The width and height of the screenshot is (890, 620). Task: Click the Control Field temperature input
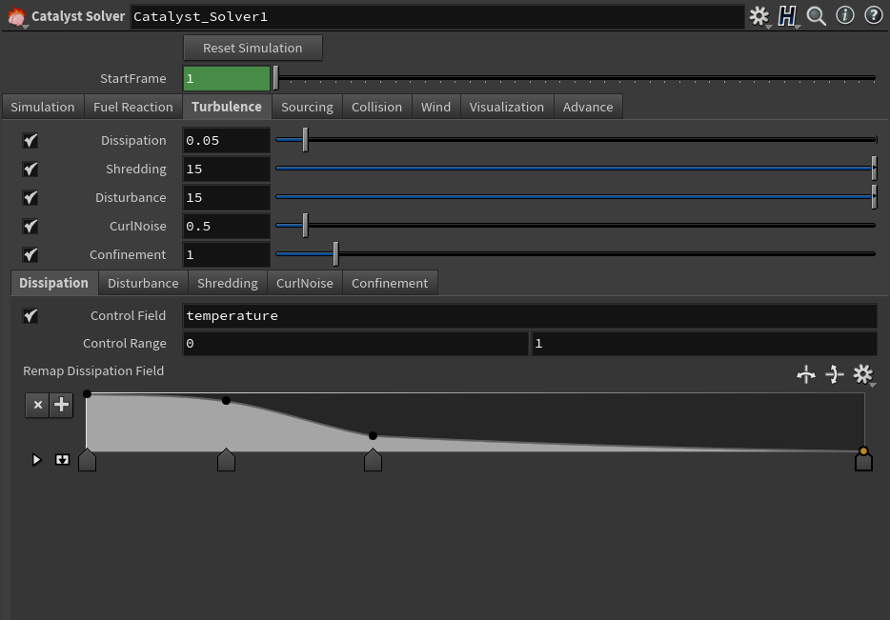tap(529, 316)
